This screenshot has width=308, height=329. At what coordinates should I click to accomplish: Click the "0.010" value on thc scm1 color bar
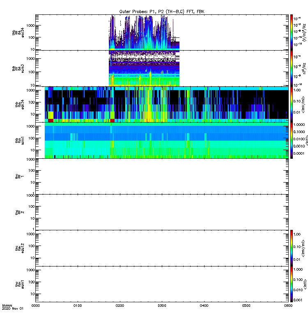tap(298, 290)
